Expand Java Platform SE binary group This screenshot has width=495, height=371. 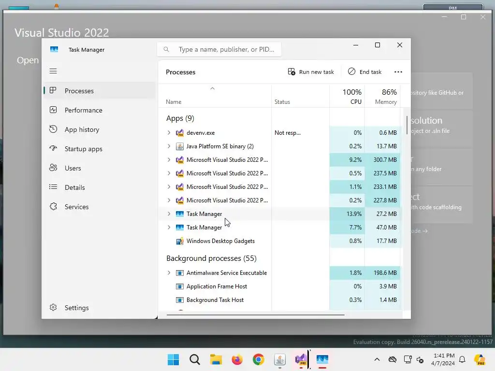[169, 146]
